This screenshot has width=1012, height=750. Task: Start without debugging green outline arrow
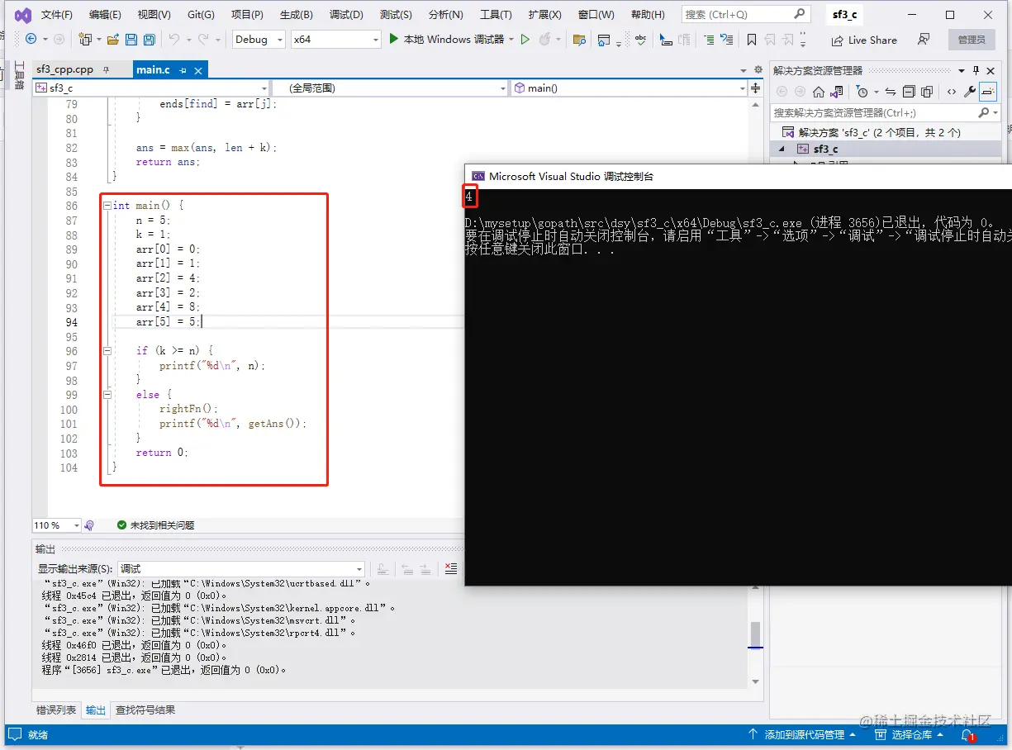(x=525, y=39)
